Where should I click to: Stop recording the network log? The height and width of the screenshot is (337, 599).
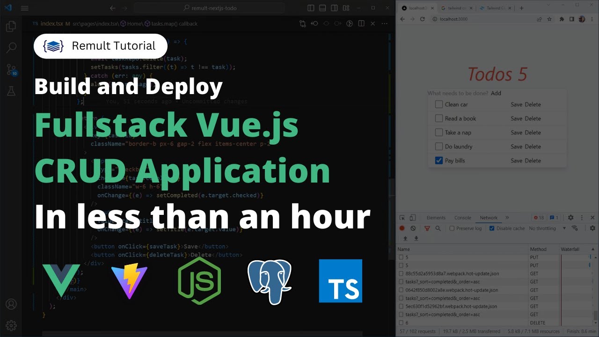[402, 228]
